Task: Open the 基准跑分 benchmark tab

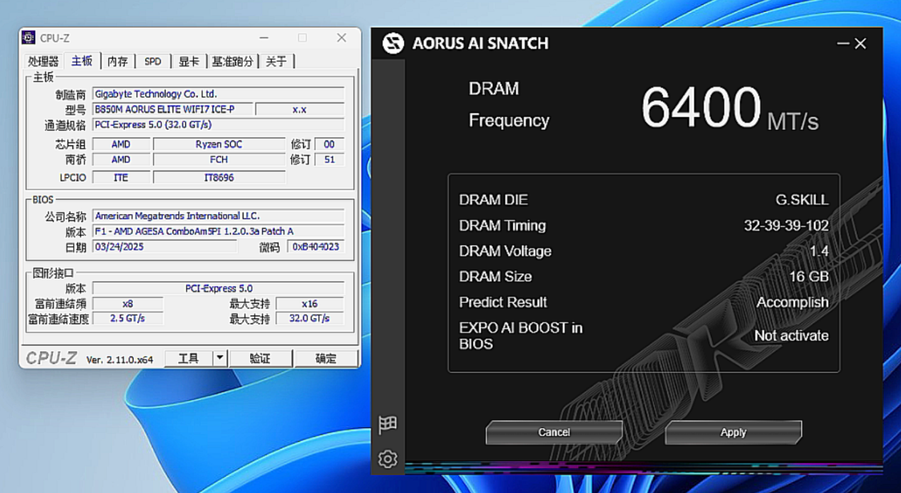Action: (x=232, y=62)
